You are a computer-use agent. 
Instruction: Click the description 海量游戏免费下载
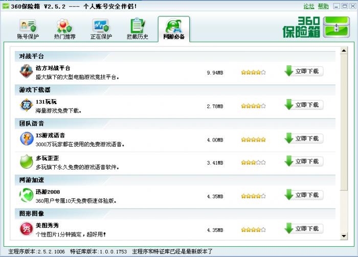[x=58, y=111]
